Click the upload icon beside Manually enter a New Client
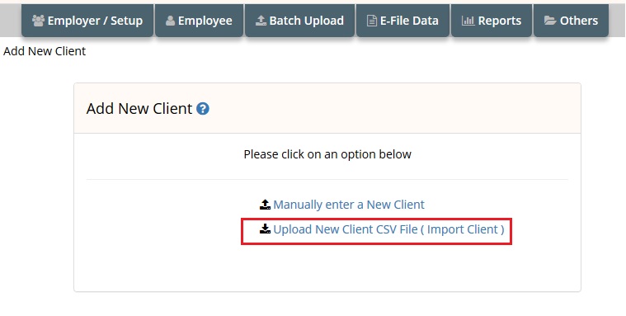 (265, 205)
